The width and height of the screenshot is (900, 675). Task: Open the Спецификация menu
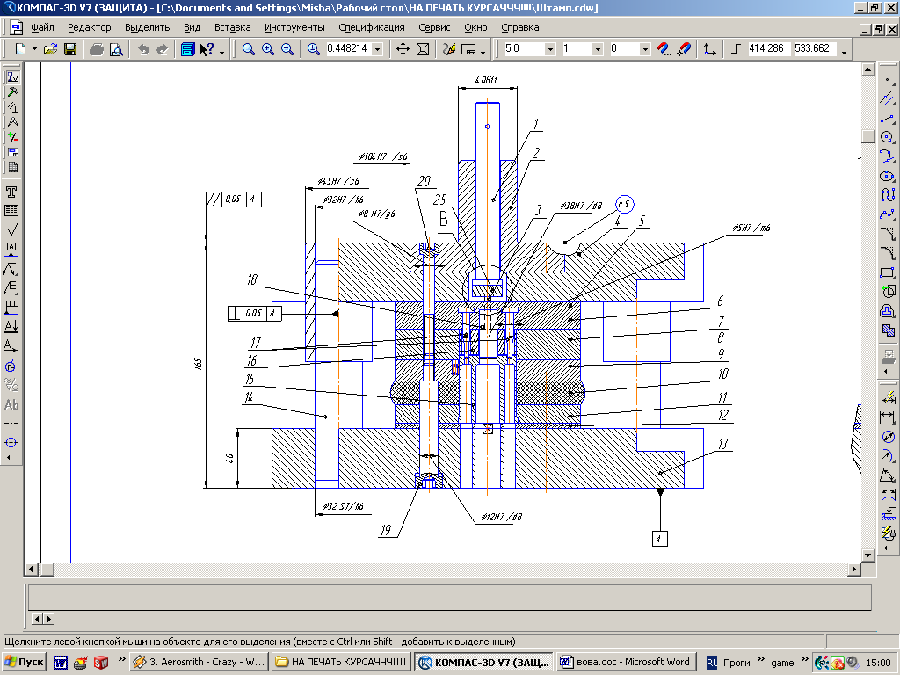pos(372,27)
